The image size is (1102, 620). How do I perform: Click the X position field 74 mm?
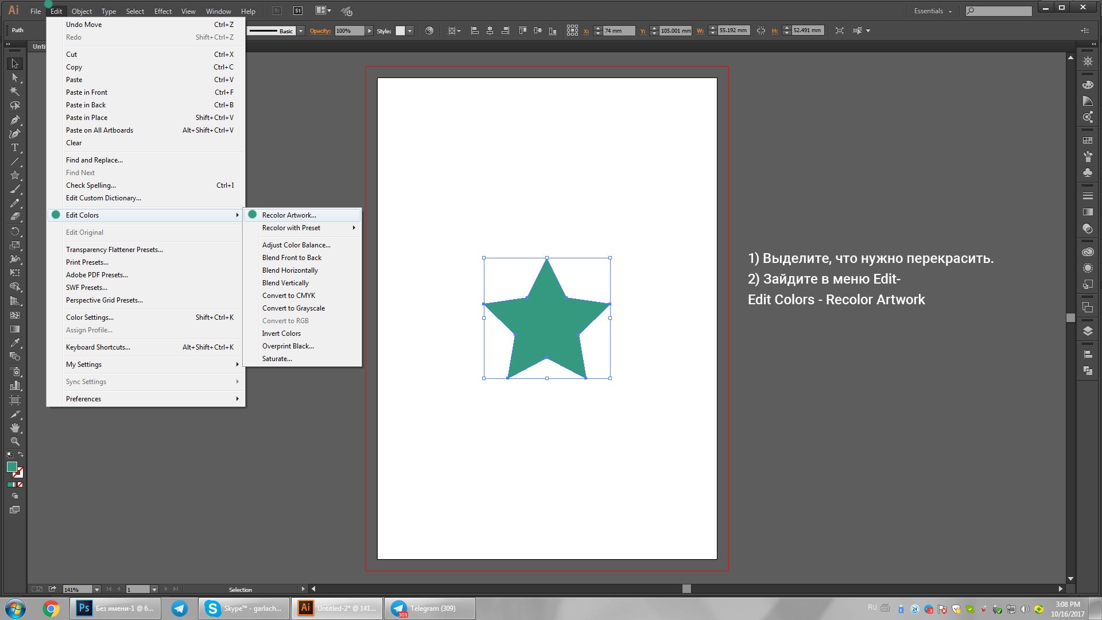(x=619, y=31)
